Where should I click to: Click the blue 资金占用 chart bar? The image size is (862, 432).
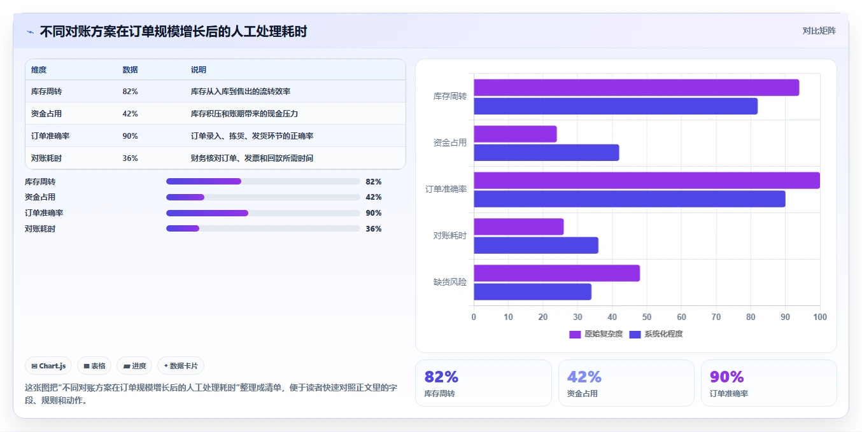(546, 153)
